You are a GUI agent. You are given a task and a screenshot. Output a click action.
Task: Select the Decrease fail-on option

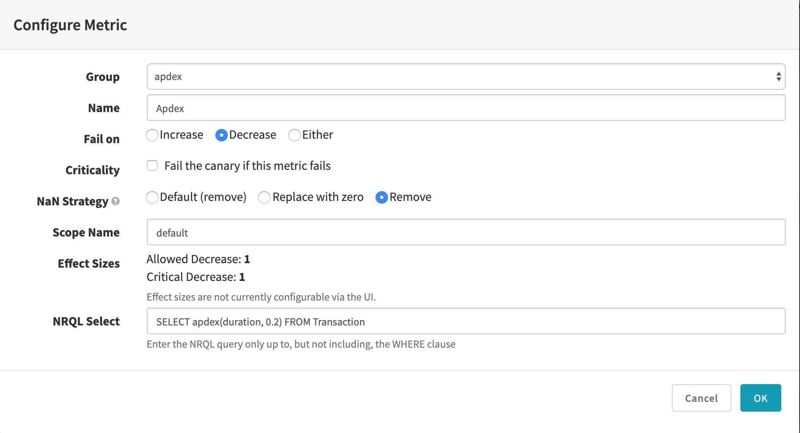point(221,135)
